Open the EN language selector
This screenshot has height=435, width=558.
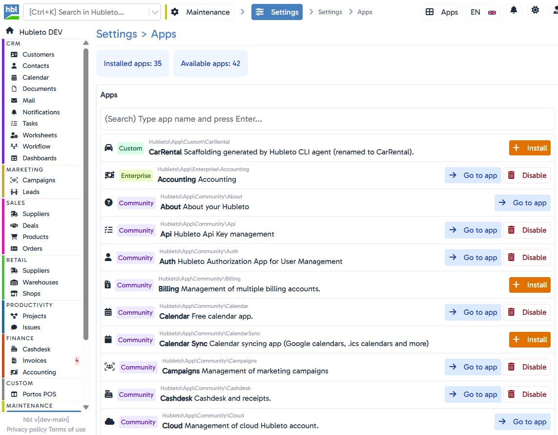483,12
